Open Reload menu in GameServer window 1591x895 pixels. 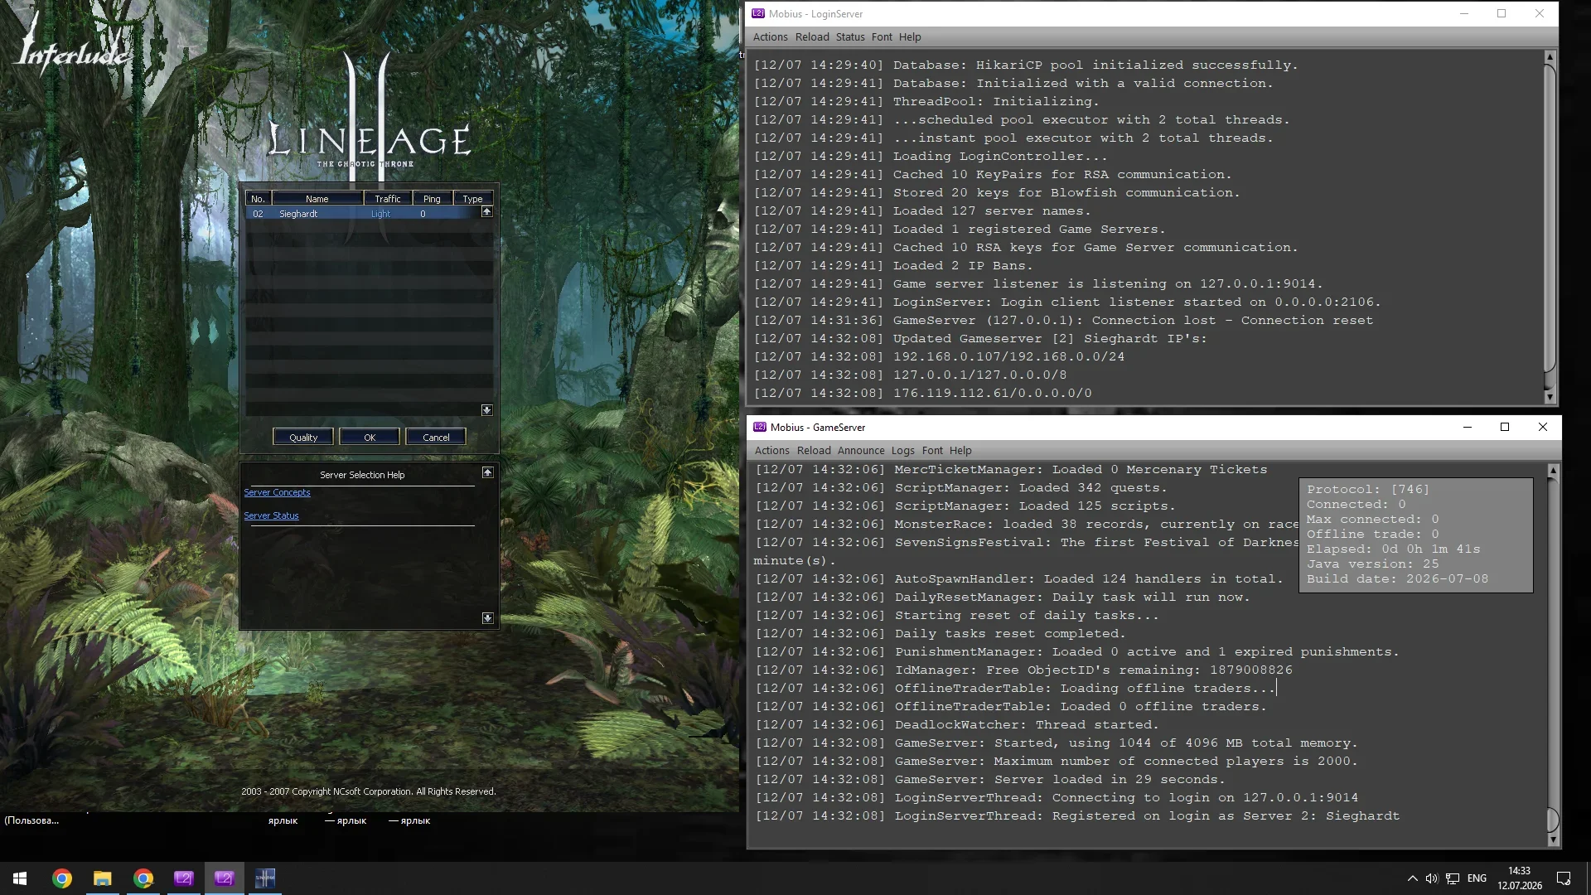814,451
